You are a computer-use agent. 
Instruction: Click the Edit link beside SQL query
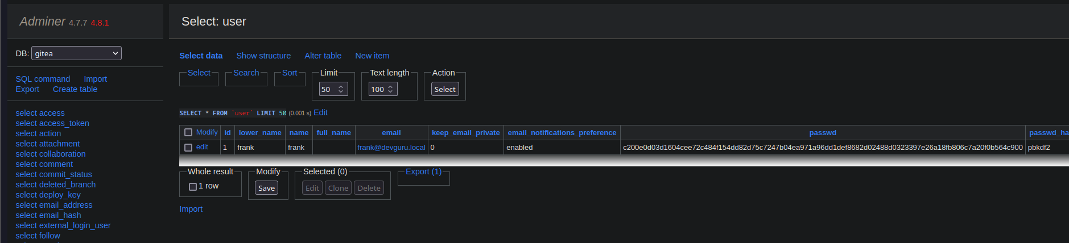[x=320, y=112]
